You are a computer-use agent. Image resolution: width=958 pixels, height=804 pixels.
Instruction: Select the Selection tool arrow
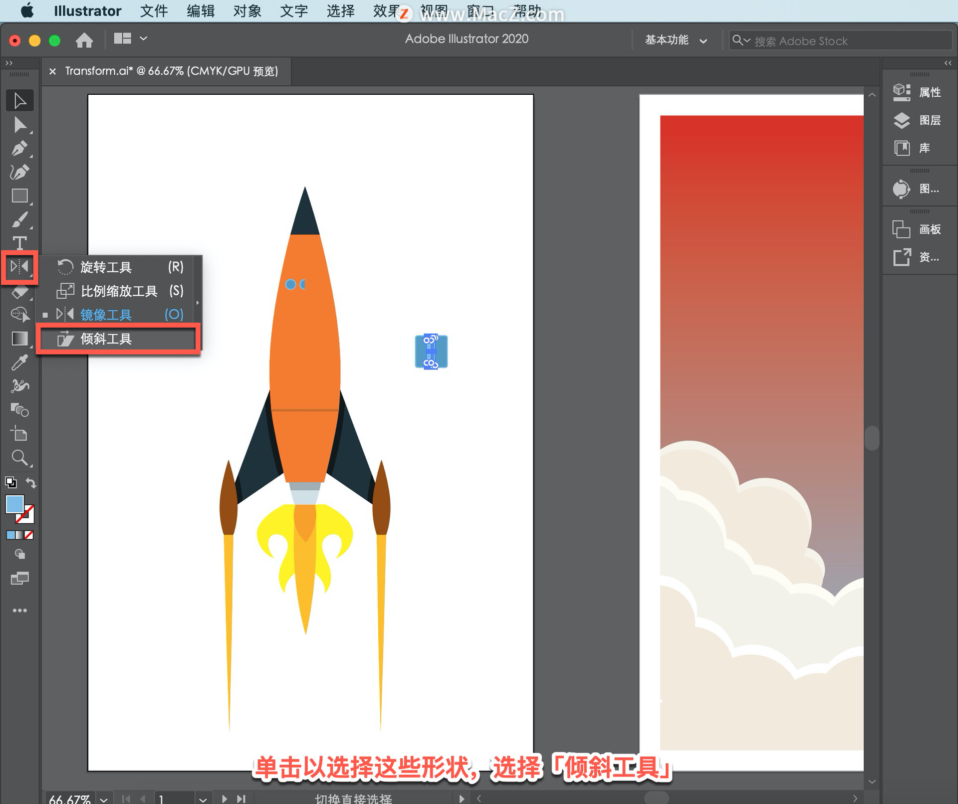pos(19,101)
